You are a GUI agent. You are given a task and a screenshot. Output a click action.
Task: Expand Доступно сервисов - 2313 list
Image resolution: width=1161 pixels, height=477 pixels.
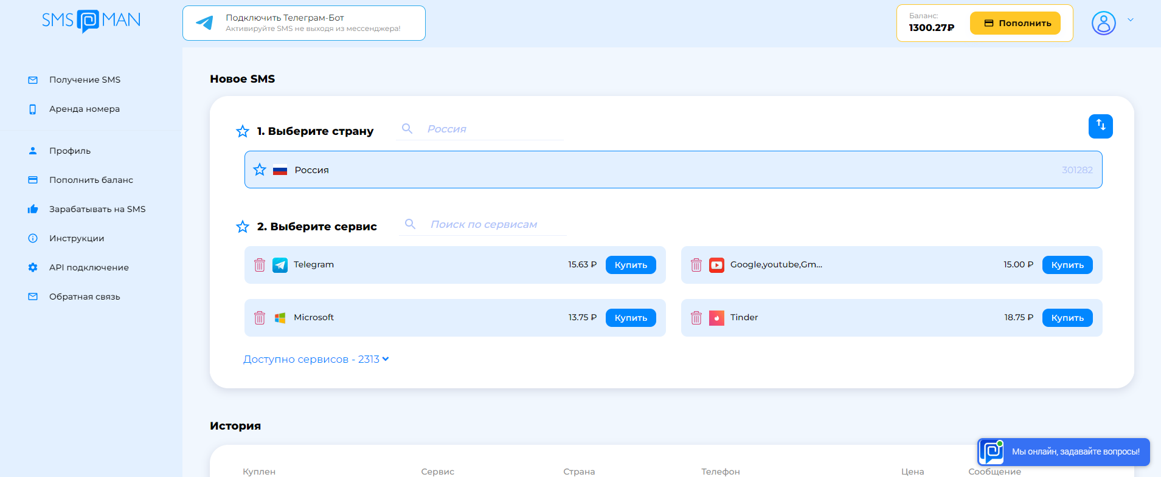coord(316,359)
